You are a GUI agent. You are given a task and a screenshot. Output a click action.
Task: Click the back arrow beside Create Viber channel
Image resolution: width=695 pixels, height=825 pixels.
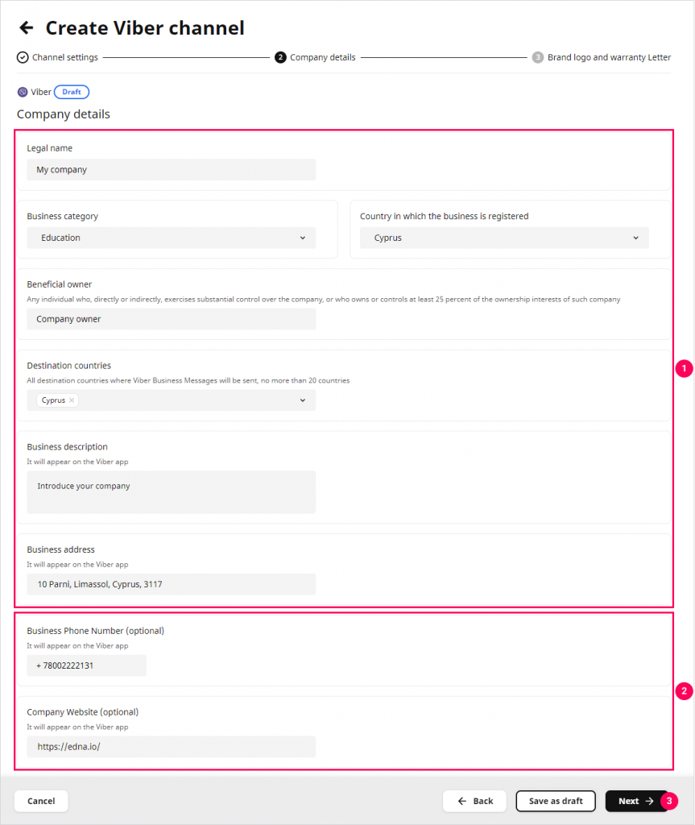coord(27,28)
